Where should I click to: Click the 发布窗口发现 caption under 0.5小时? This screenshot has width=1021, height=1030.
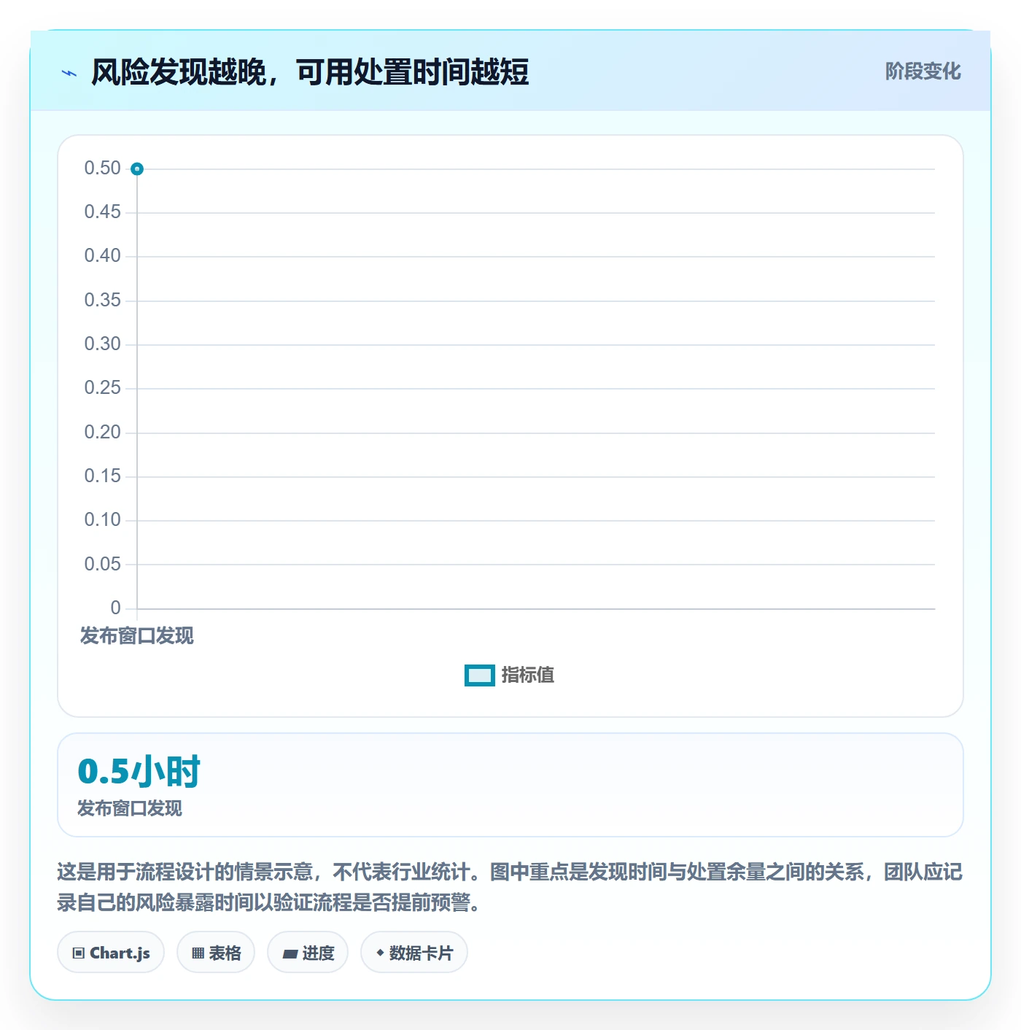130,808
